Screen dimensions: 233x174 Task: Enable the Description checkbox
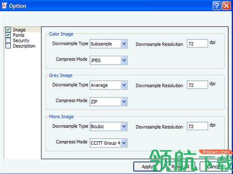point(8,46)
